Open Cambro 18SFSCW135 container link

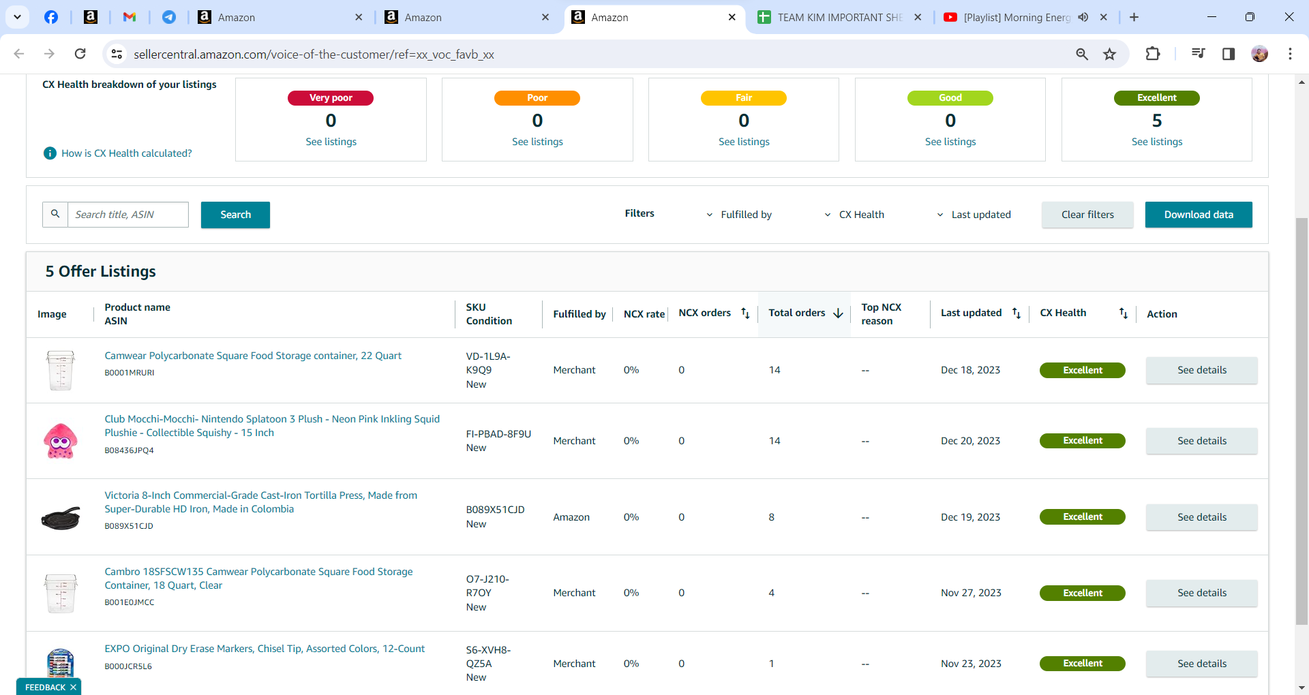[x=258, y=578]
